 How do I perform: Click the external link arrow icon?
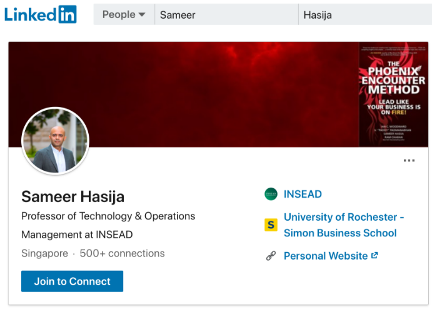click(374, 255)
